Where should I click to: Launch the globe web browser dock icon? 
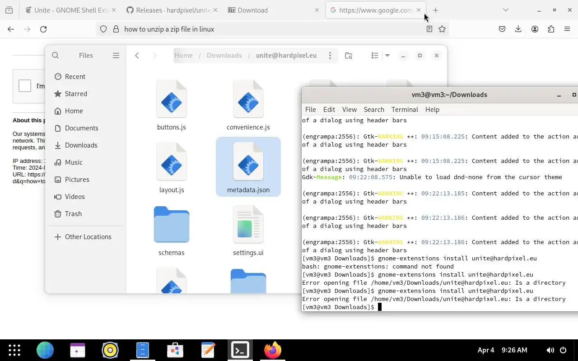(45, 350)
